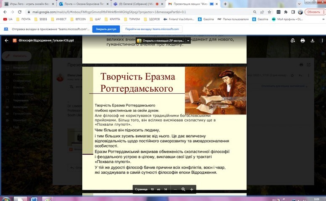Print the presentation with the printer icon
Image resolution: width=326 pixels, height=201 pixels.
[302, 40]
